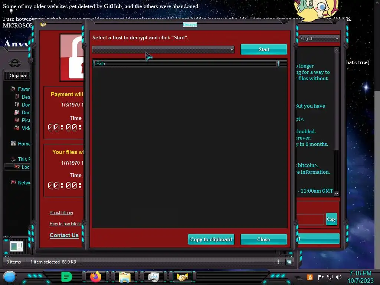This screenshot has width=380, height=285.
Task: Click the file thumbnail in the Explorer details pane
Action: [16, 246]
